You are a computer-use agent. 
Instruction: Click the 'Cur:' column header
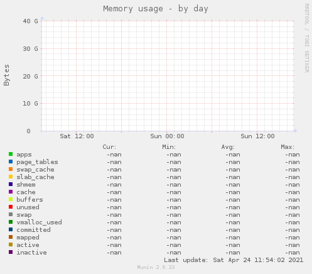coord(109,147)
